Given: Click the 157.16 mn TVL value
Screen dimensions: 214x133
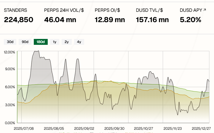Looking at the screenshot, I should click(x=152, y=20).
